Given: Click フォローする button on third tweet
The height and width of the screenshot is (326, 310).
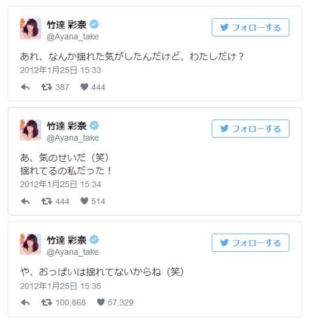Looking at the screenshot, I should point(251,243).
